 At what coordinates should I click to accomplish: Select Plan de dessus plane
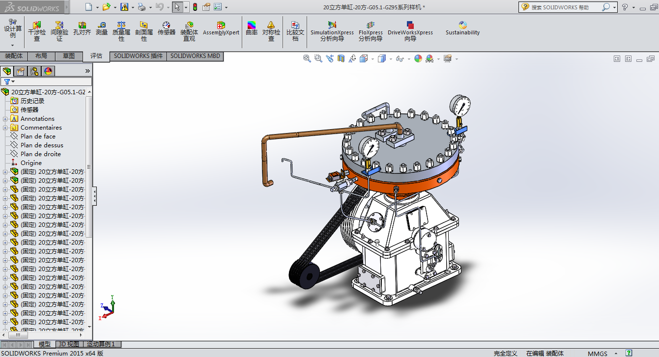click(x=42, y=145)
